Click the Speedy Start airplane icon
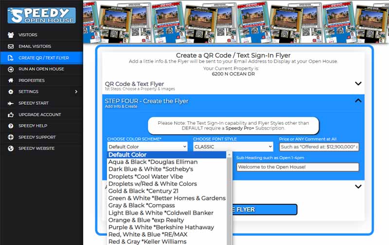 [11, 103]
